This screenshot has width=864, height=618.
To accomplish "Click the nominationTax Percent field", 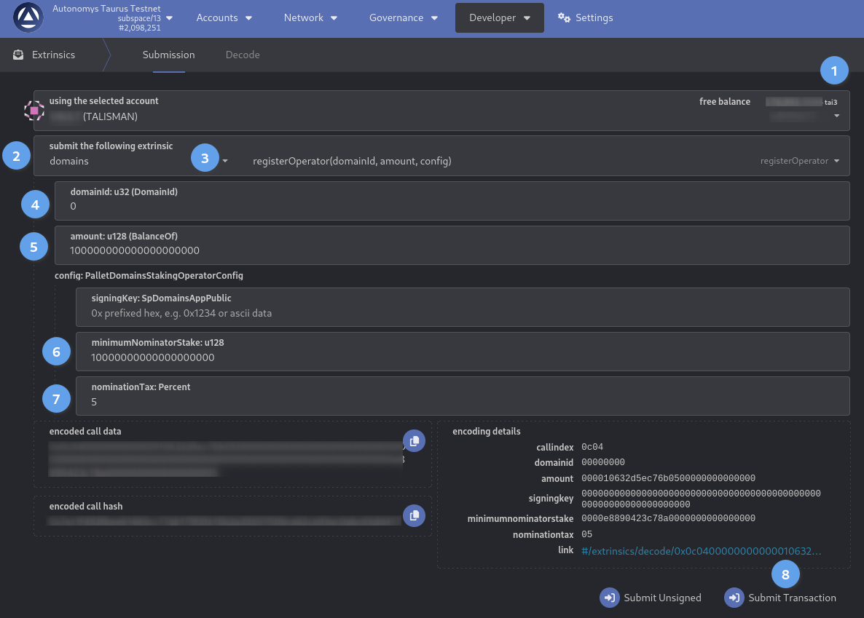I will point(462,402).
